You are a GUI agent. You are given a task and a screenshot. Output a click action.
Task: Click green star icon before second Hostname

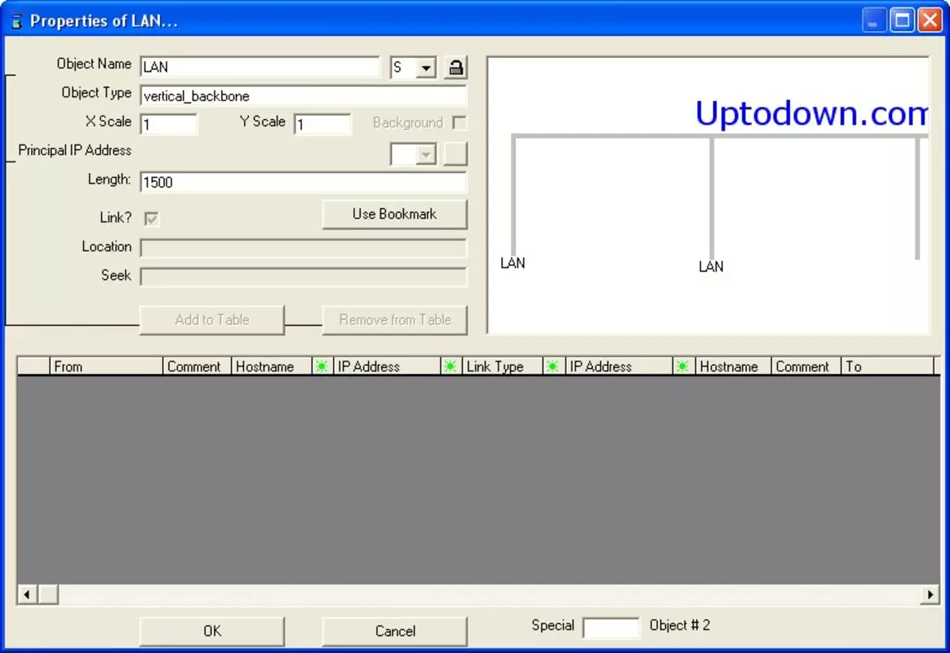(683, 366)
